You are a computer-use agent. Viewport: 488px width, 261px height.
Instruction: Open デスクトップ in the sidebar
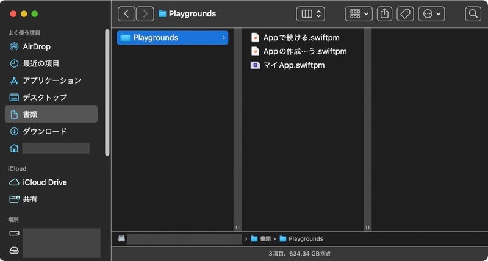coord(51,97)
